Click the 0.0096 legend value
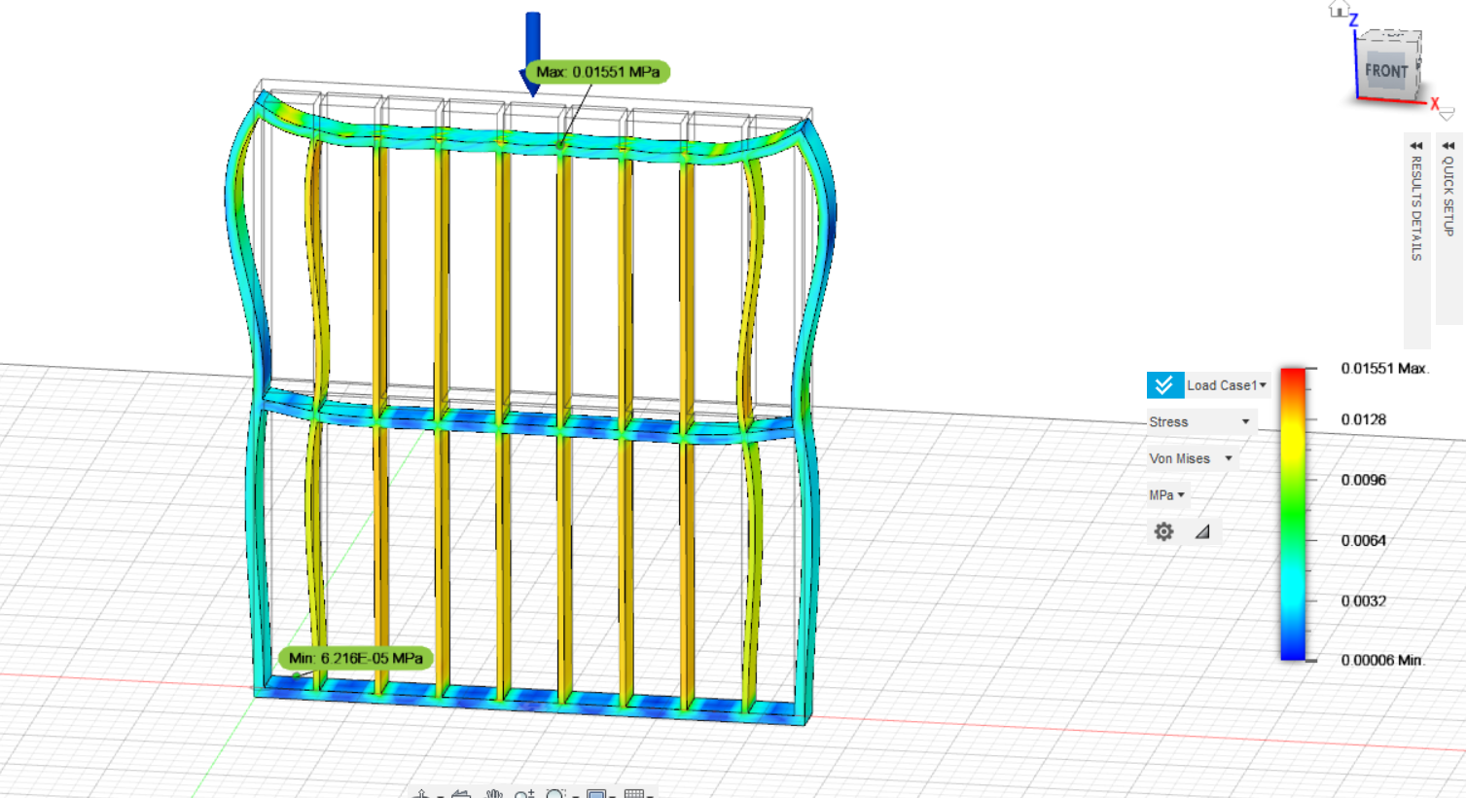The image size is (1466, 798). coord(1364,480)
